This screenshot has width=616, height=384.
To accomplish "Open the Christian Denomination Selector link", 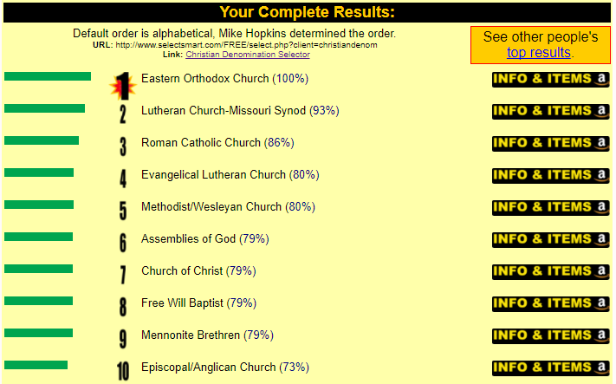I will coord(248,55).
